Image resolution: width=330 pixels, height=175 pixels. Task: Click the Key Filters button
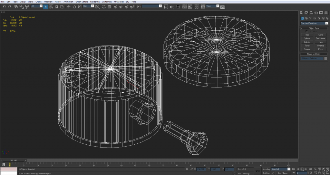283,173
